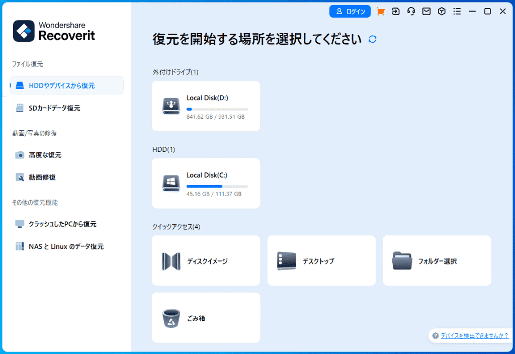Image resolution: width=515 pixels, height=354 pixels.
Task: Open the list menu icon in title bar
Action: [x=457, y=12]
